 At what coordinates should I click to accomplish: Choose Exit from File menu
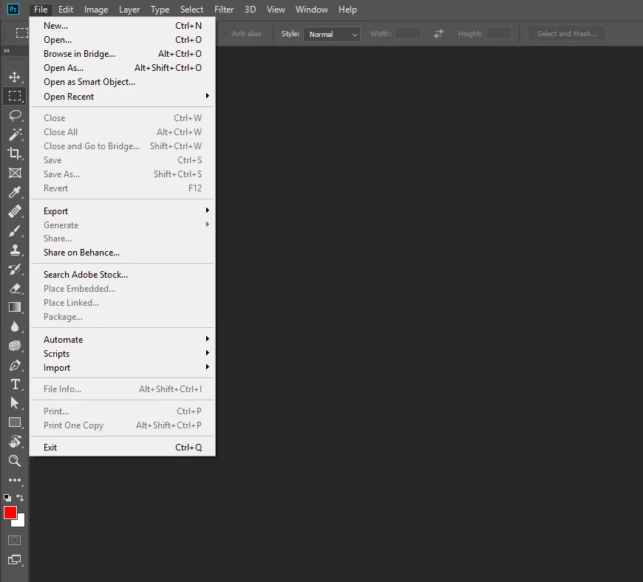pos(123,447)
